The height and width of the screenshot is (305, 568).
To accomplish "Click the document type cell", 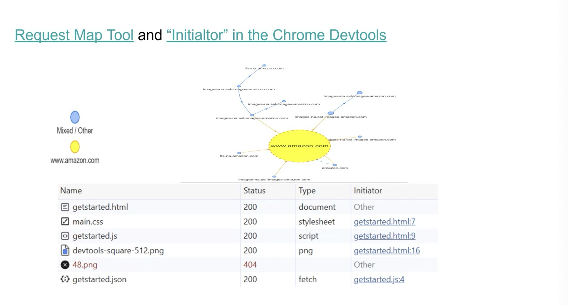I will coord(317,207).
